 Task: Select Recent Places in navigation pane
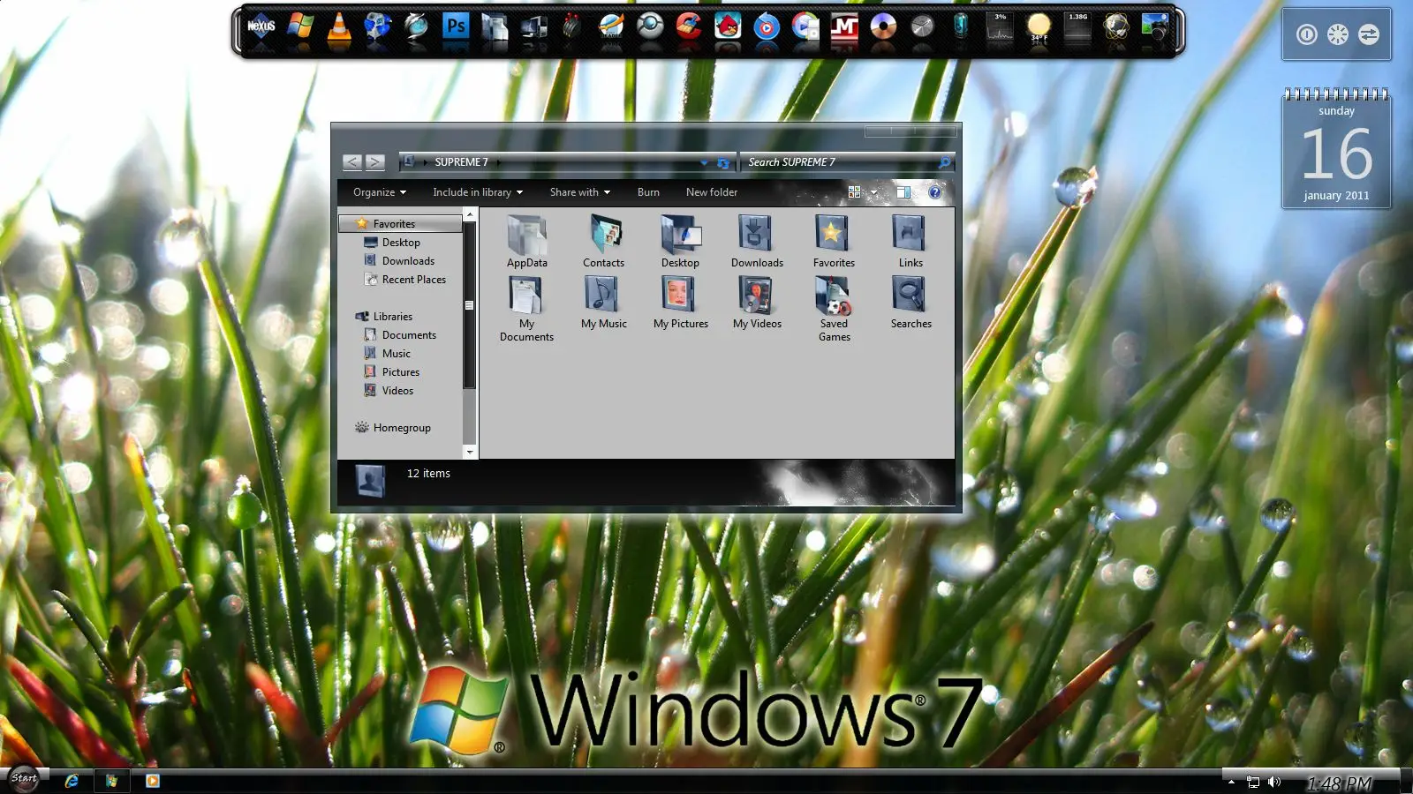pos(405,280)
